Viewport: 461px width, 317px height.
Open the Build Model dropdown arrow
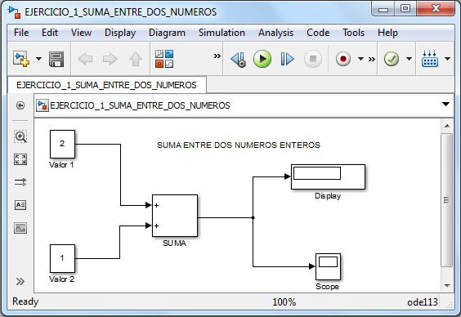click(x=447, y=59)
